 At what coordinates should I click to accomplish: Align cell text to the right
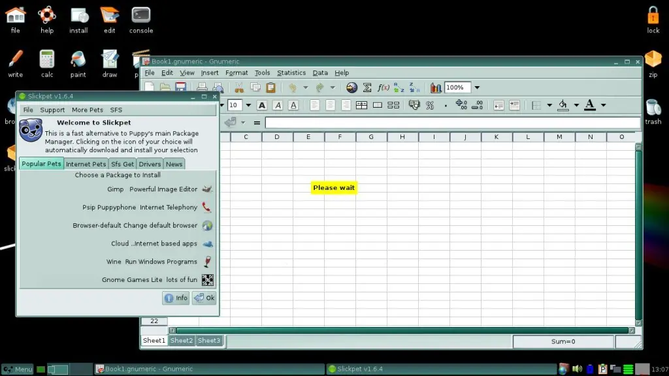click(x=346, y=105)
